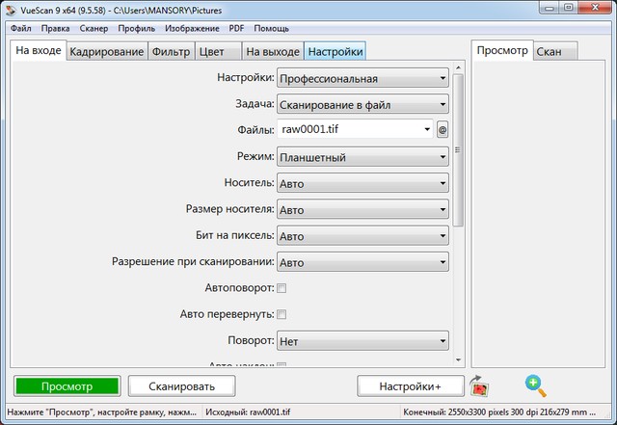The height and width of the screenshot is (425, 617).
Task: Click the rotate image icon next to Настройки+
Action: pyautogui.click(x=479, y=386)
